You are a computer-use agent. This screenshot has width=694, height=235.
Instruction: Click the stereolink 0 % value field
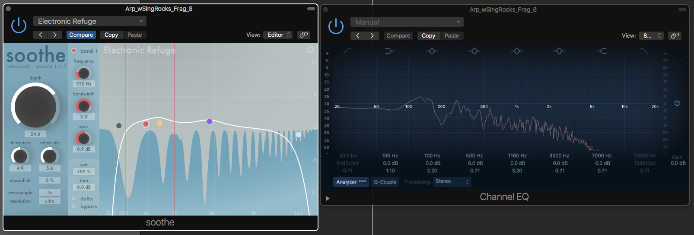50,180
